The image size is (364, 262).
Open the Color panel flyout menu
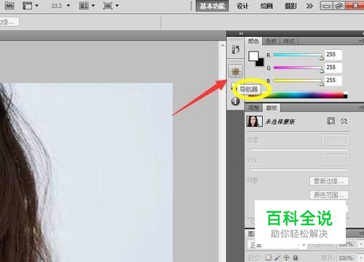pos(361,41)
